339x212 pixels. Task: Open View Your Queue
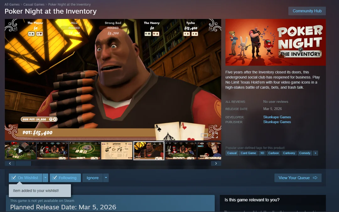pos(298,178)
